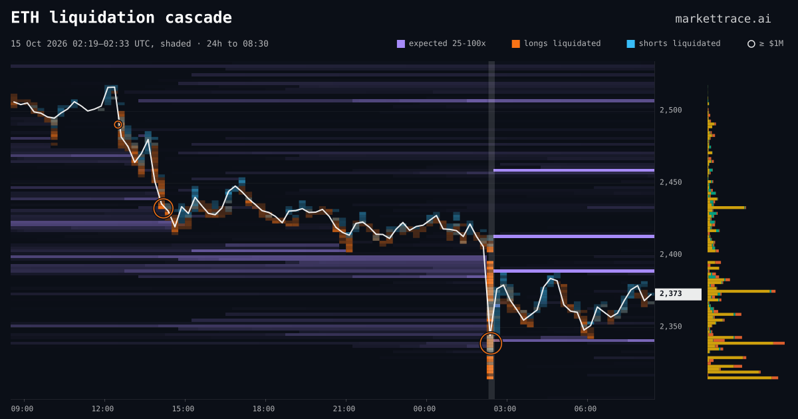Screen dimensions: 798x419
Task: Click the bright purple level line below 2,400
Action: 574,271
